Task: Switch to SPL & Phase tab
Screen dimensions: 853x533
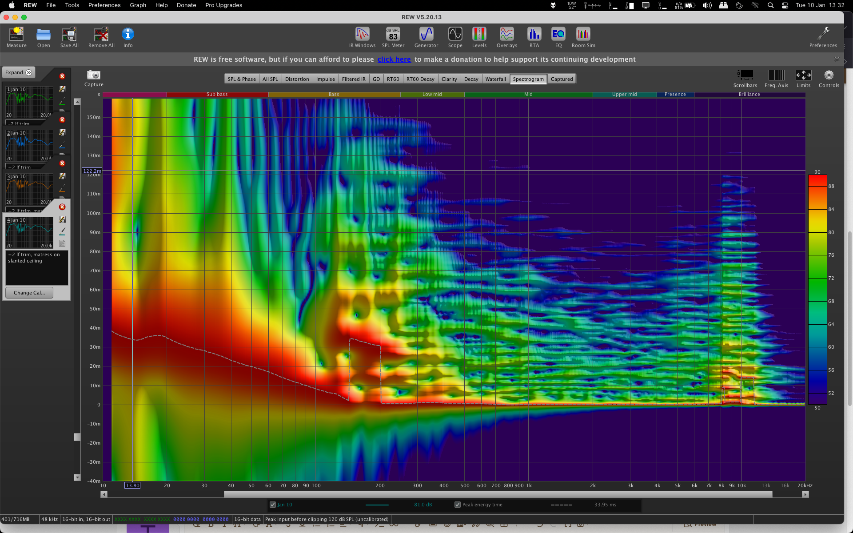Action: point(242,79)
